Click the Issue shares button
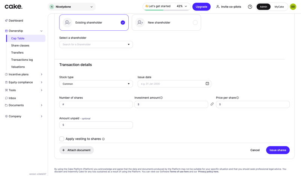The image size is (301, 176). pyautogui.click(x=278, y=150)
